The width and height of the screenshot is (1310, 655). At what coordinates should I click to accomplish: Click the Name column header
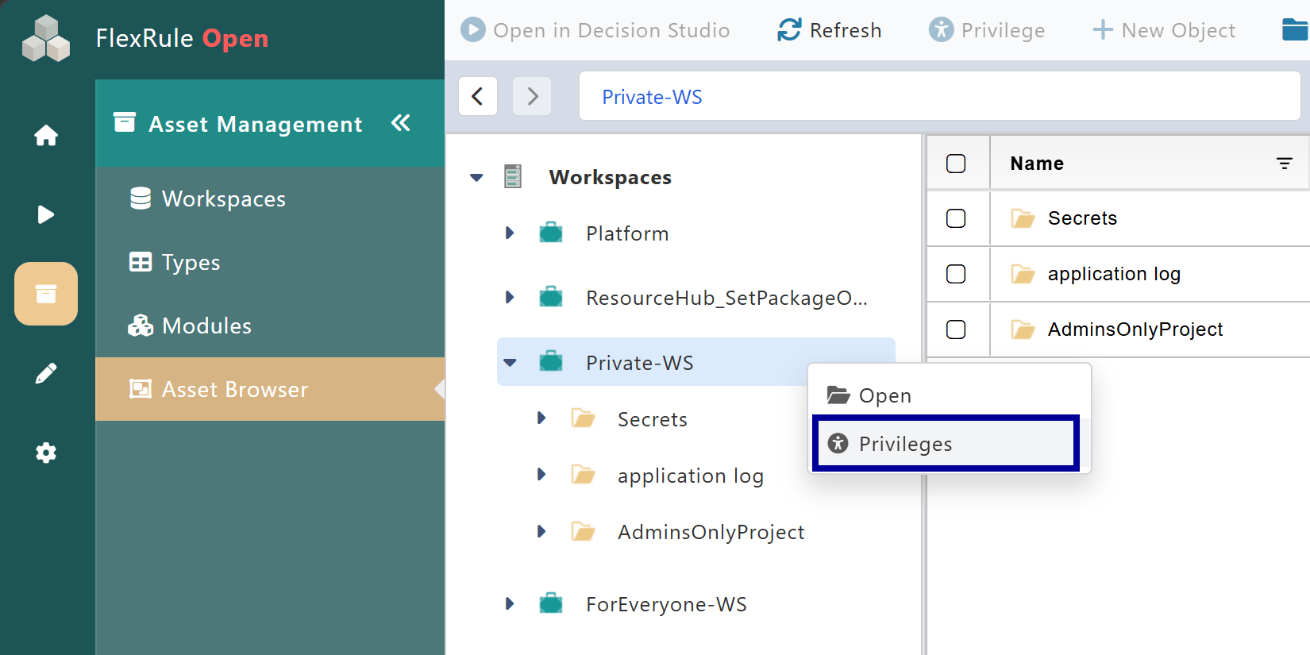pyautogui.click(x=1037, y=164)
